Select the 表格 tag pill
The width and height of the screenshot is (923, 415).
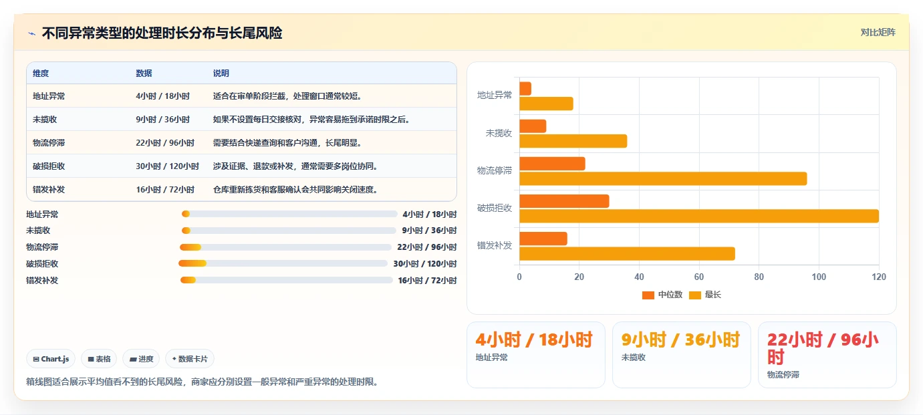click(x=99, y=359)
